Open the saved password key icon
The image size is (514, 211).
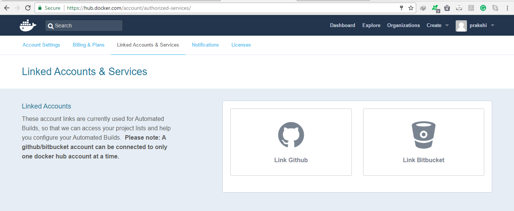click(x=401, y=8)
